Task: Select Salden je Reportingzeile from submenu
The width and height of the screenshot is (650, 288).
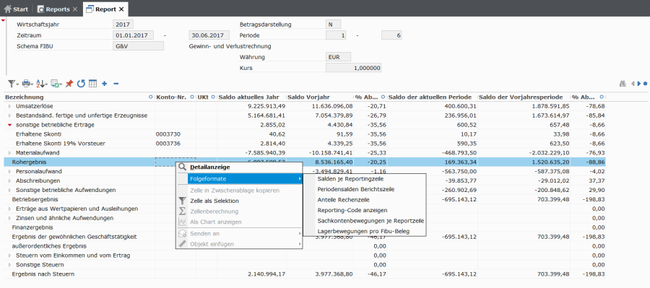Action: pos(365,179)
